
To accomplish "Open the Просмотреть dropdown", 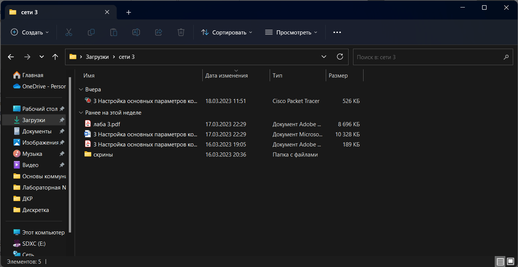I will pyautogui.click(x=291, y=32).
